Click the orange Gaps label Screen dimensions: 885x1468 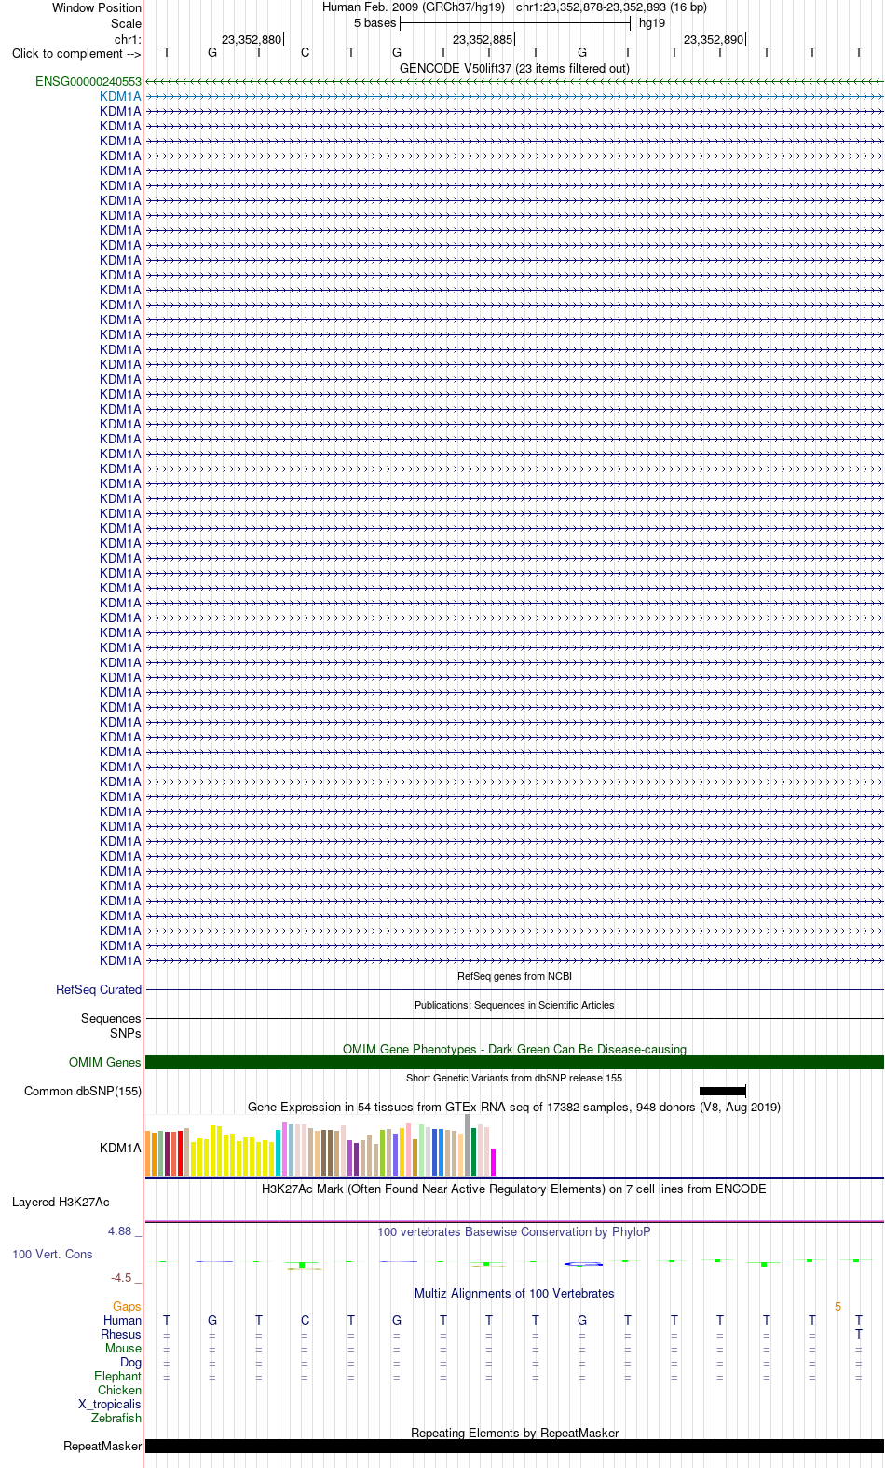point(127,1307)
